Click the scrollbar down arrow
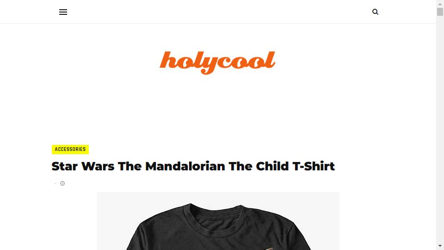 440,246
